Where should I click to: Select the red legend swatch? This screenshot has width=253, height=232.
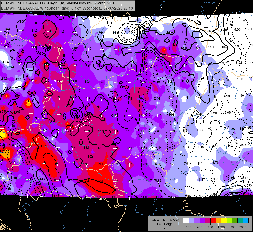point(213,221)
